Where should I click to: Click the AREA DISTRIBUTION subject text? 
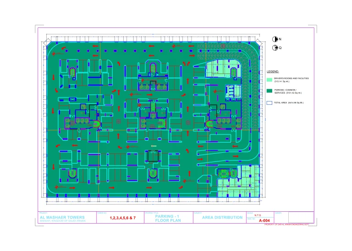(x=222, y=218)
